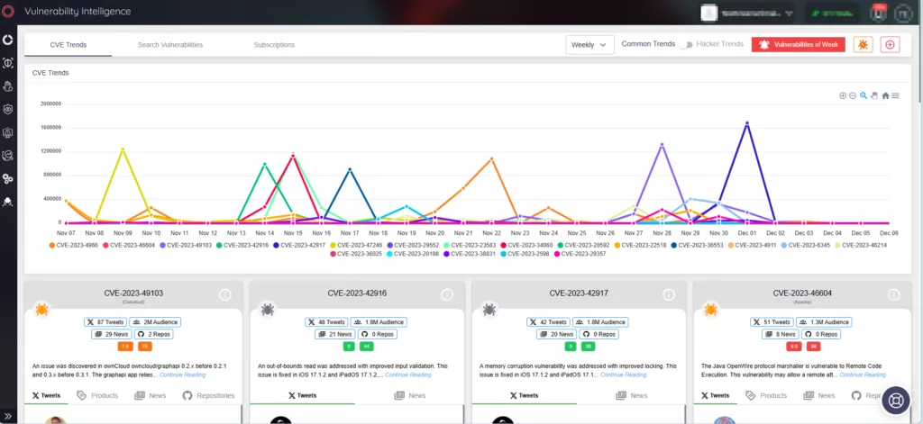
Task: Open Products tab on CVE-2023-46604 card
Action: tap(766, 396)
